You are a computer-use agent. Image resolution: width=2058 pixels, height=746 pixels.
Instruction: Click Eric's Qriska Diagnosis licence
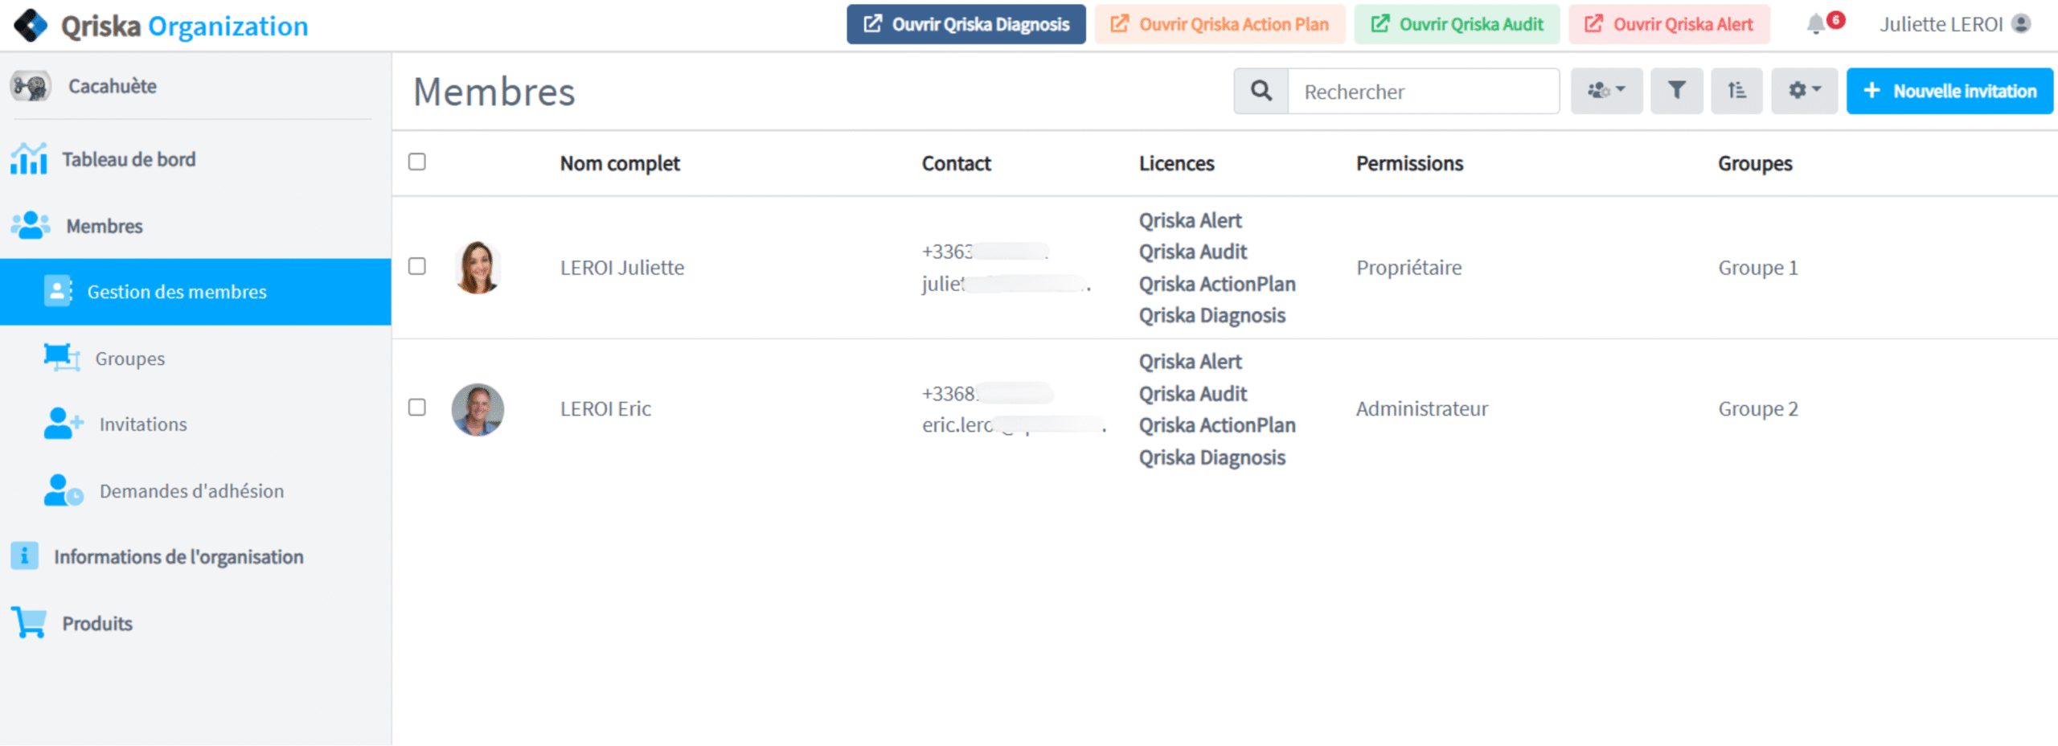[x=1212, y=457]
